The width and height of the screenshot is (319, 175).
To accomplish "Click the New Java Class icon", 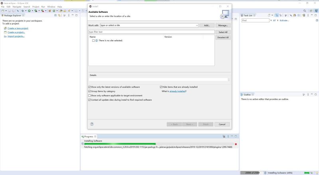I will point(54,11).
